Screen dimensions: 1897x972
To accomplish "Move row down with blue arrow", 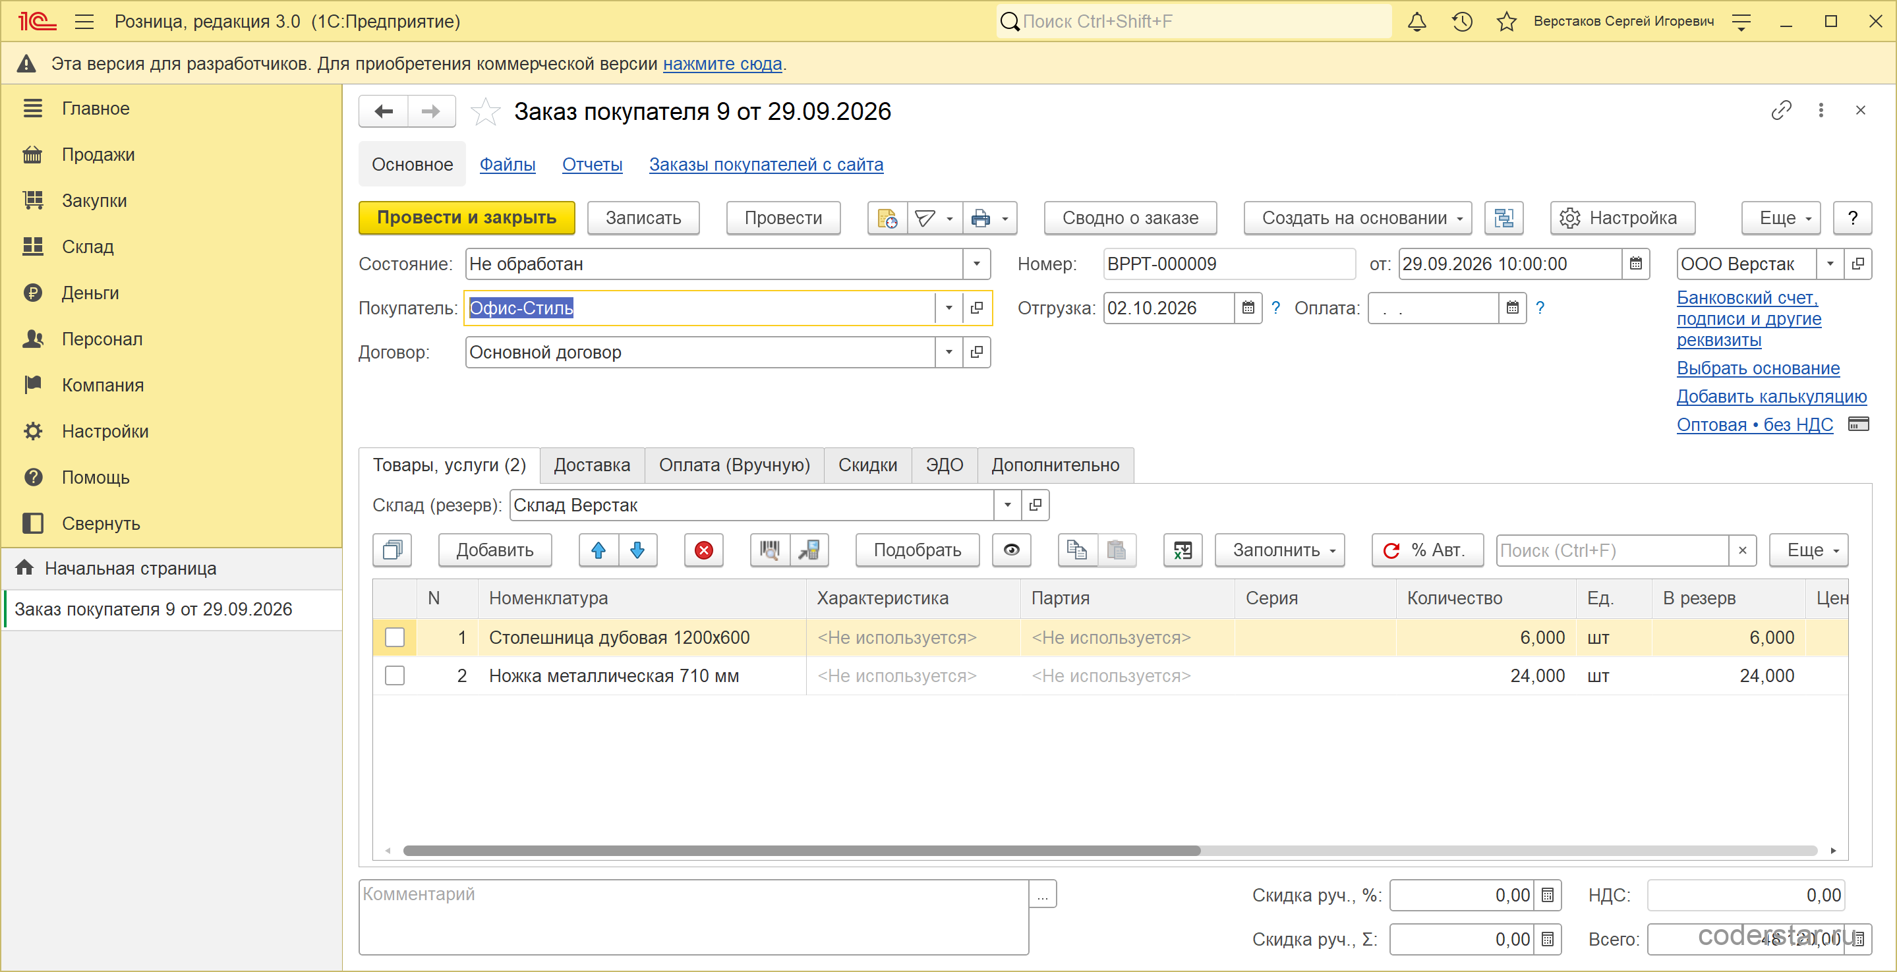I will (638, 550).
